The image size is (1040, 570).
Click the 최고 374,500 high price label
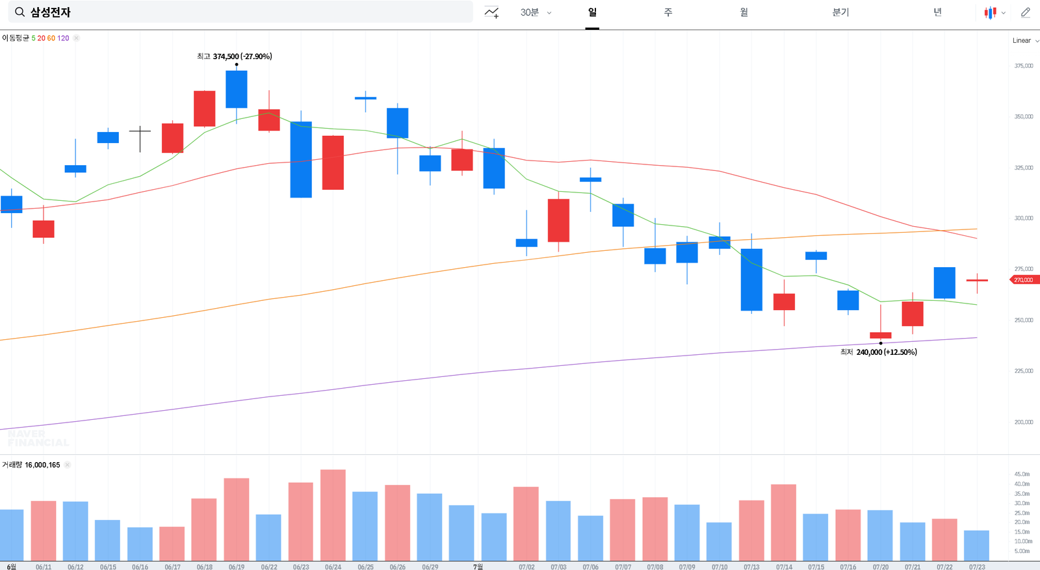pyautogui.click(x=235, y=57)
